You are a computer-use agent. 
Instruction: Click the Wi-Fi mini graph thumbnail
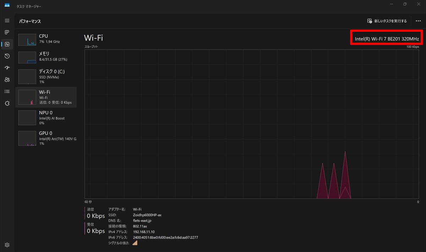coord(27,97)
